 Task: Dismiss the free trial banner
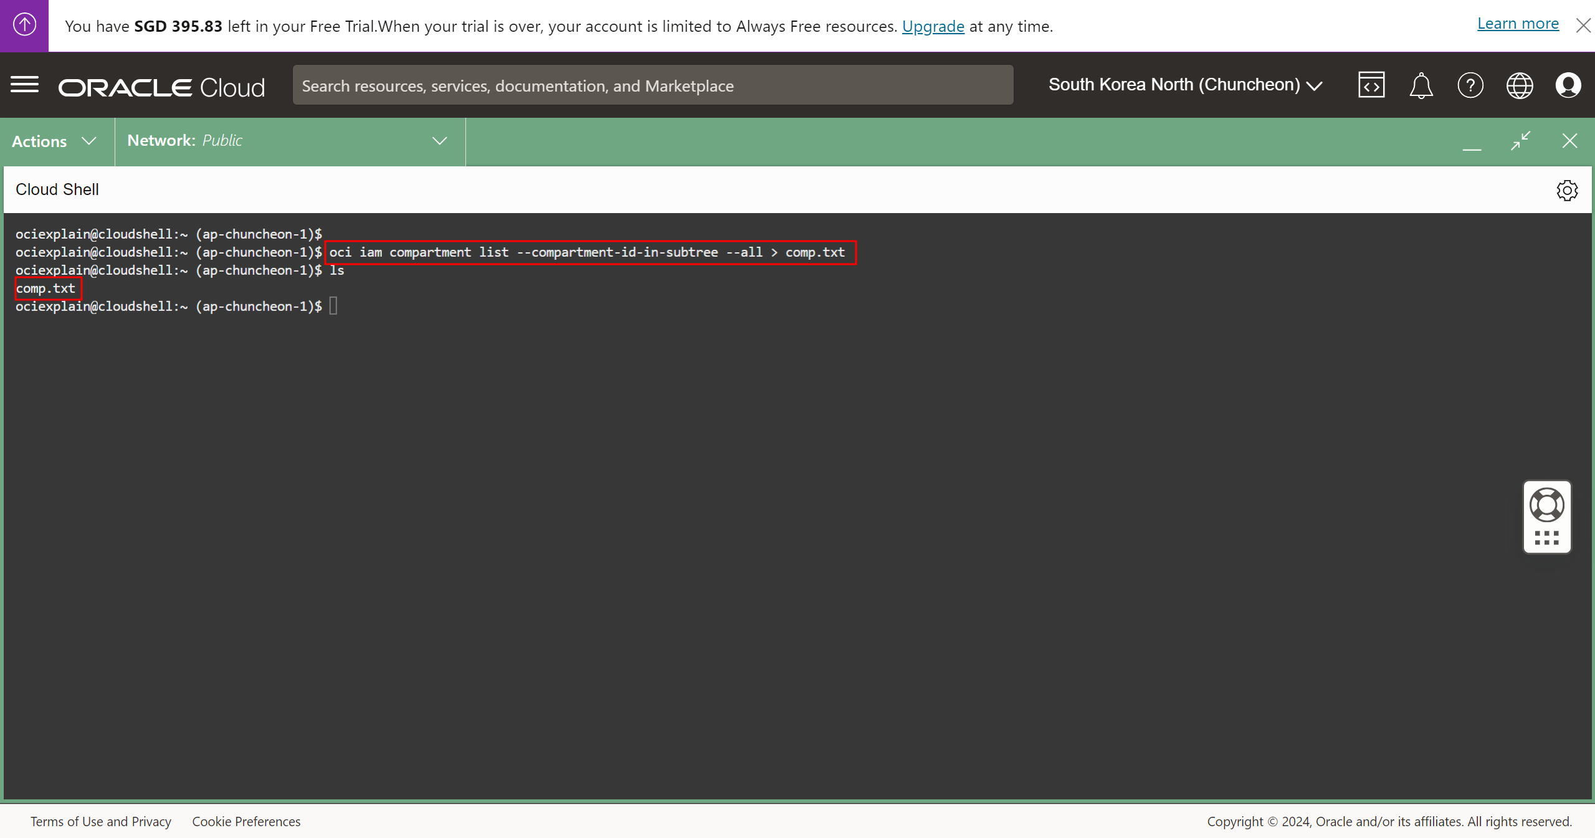coord(1583,26)
